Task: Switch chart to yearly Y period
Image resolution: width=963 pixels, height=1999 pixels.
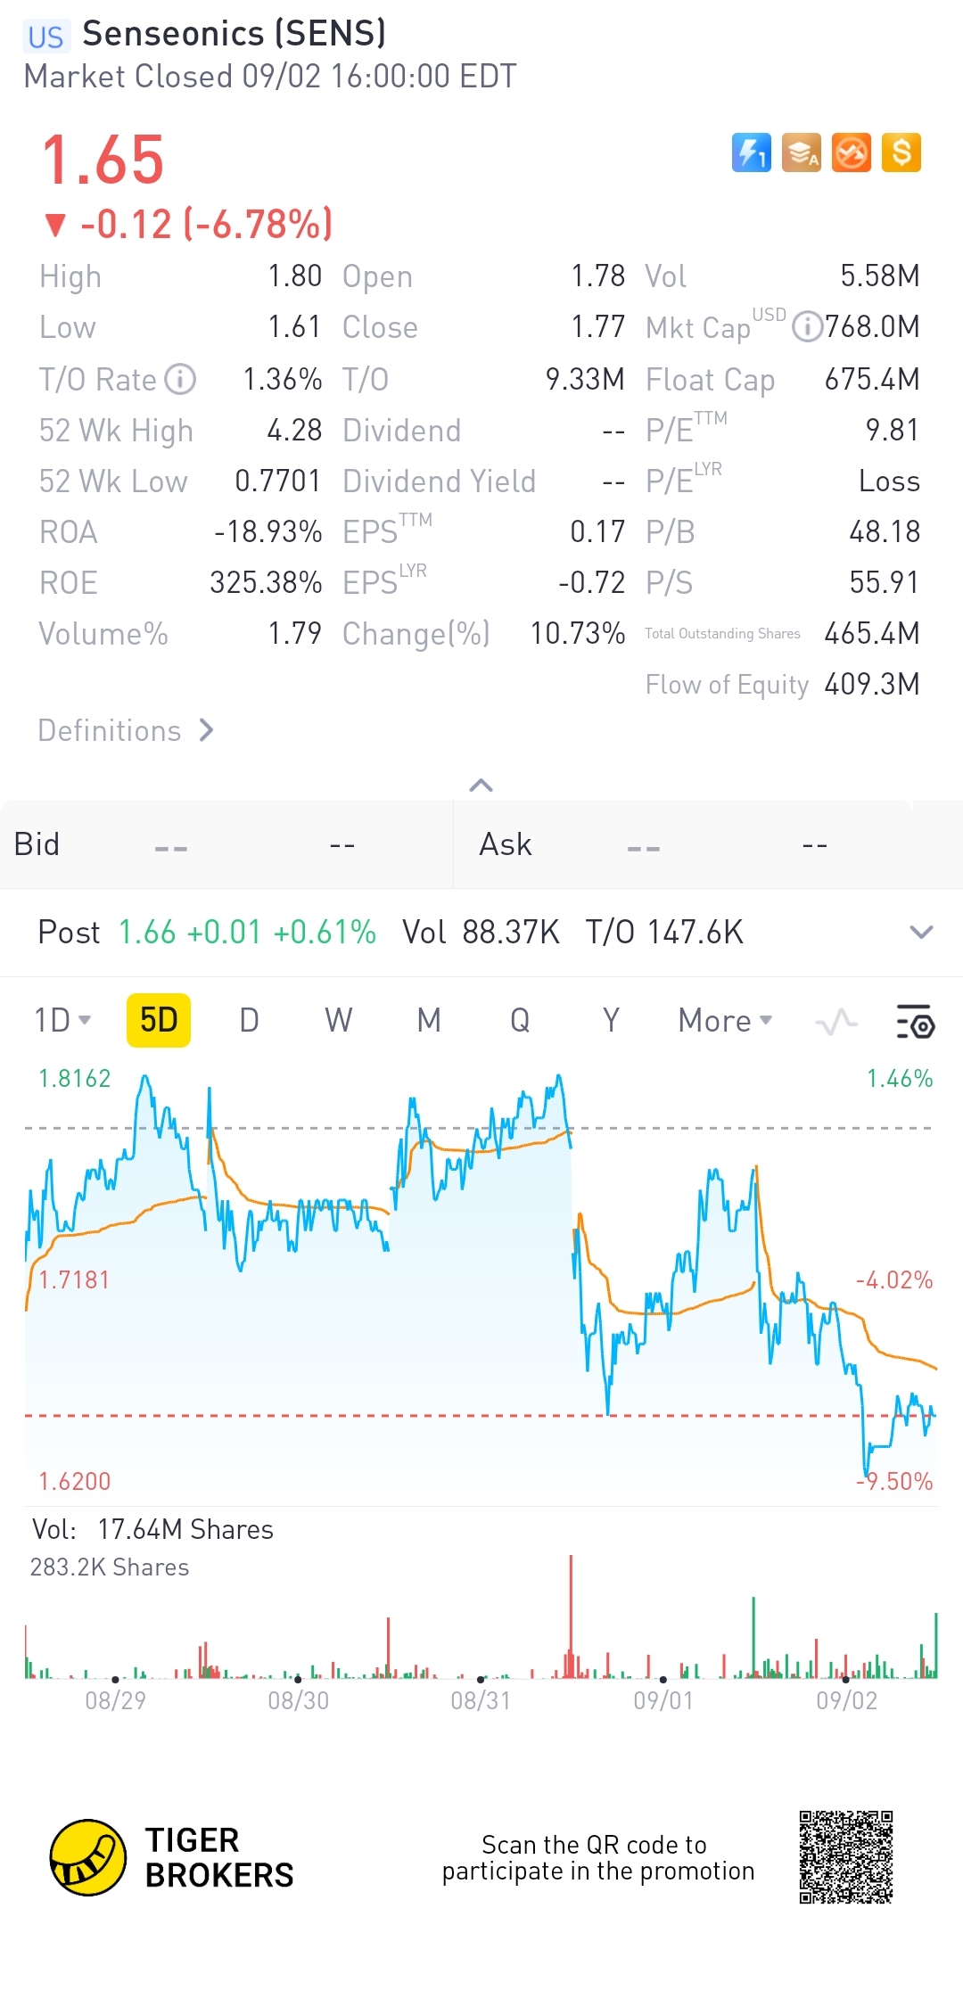Action: [611, 1020]
